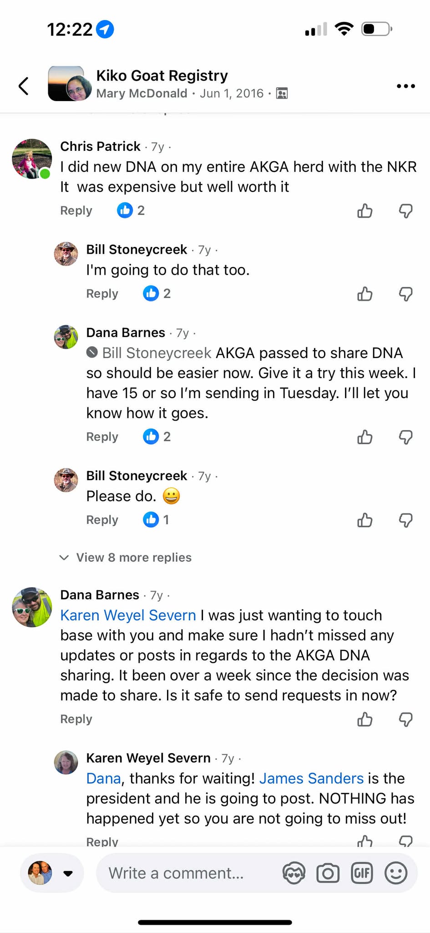Viewport: 430px width, 933px height.
Task: Like Chris Patrick's comment with thumbs up
Action: point(365,210)
